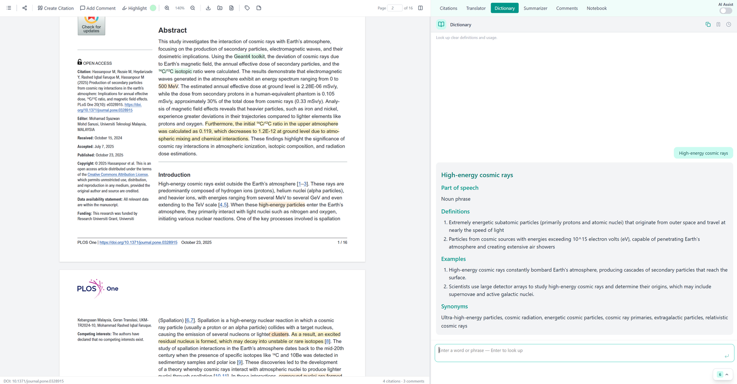737x384 pixels.
Task: Toggle the AI Assist switch
Action: point(725,11)
